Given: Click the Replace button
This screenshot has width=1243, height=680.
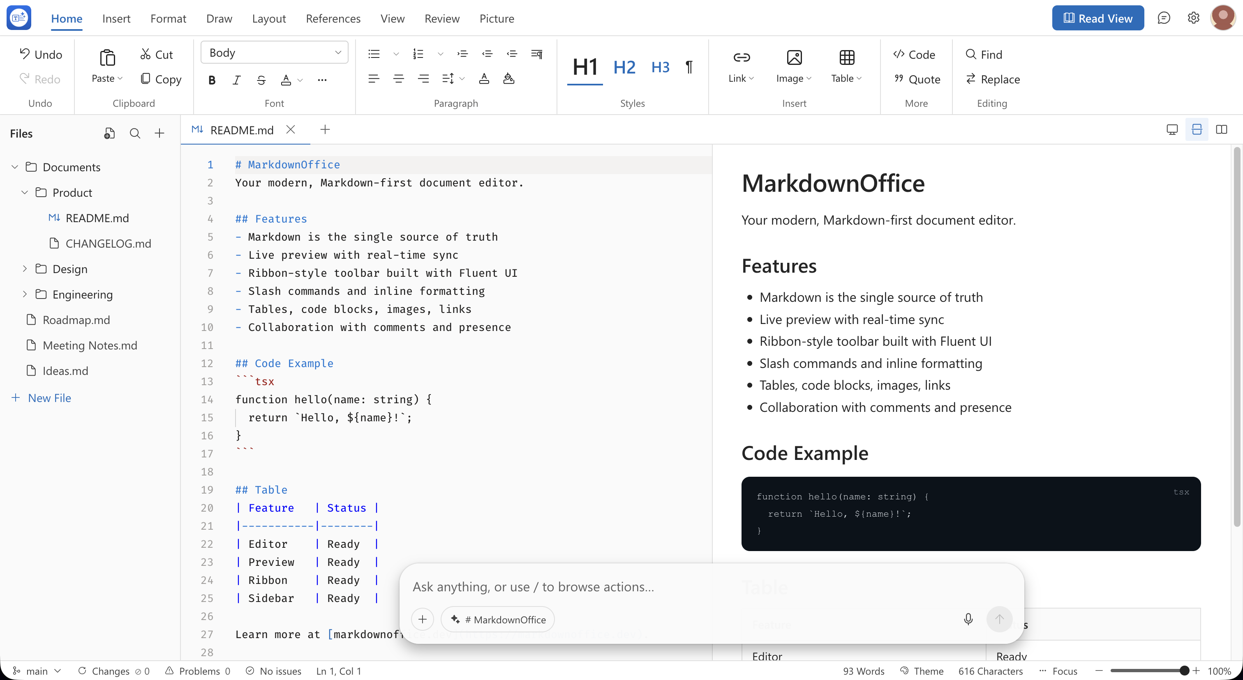Looking at the screenshot, I should click(993, 79).
